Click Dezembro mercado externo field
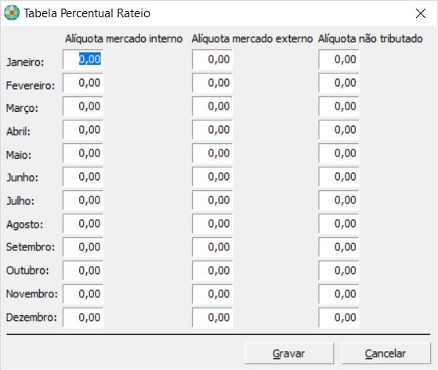Image resolution: width=438 pixels, height=370 pixels. [x=212, y=317]
